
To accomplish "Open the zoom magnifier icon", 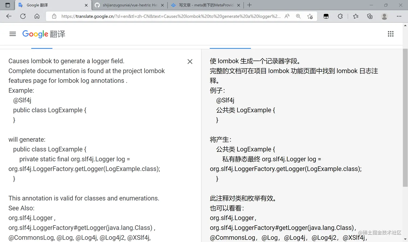I will [x=298, y=16].
